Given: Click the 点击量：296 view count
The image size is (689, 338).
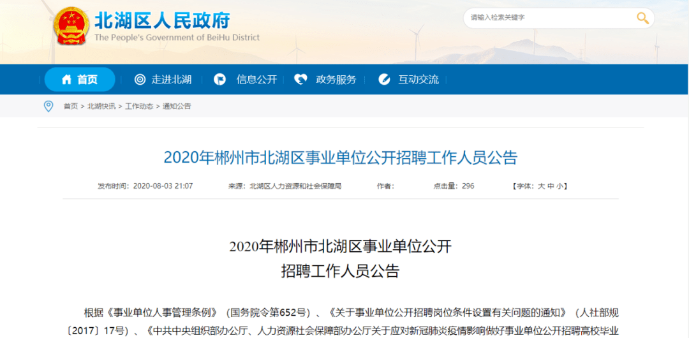Looking at the screenshot, I should tap(454, 186).
